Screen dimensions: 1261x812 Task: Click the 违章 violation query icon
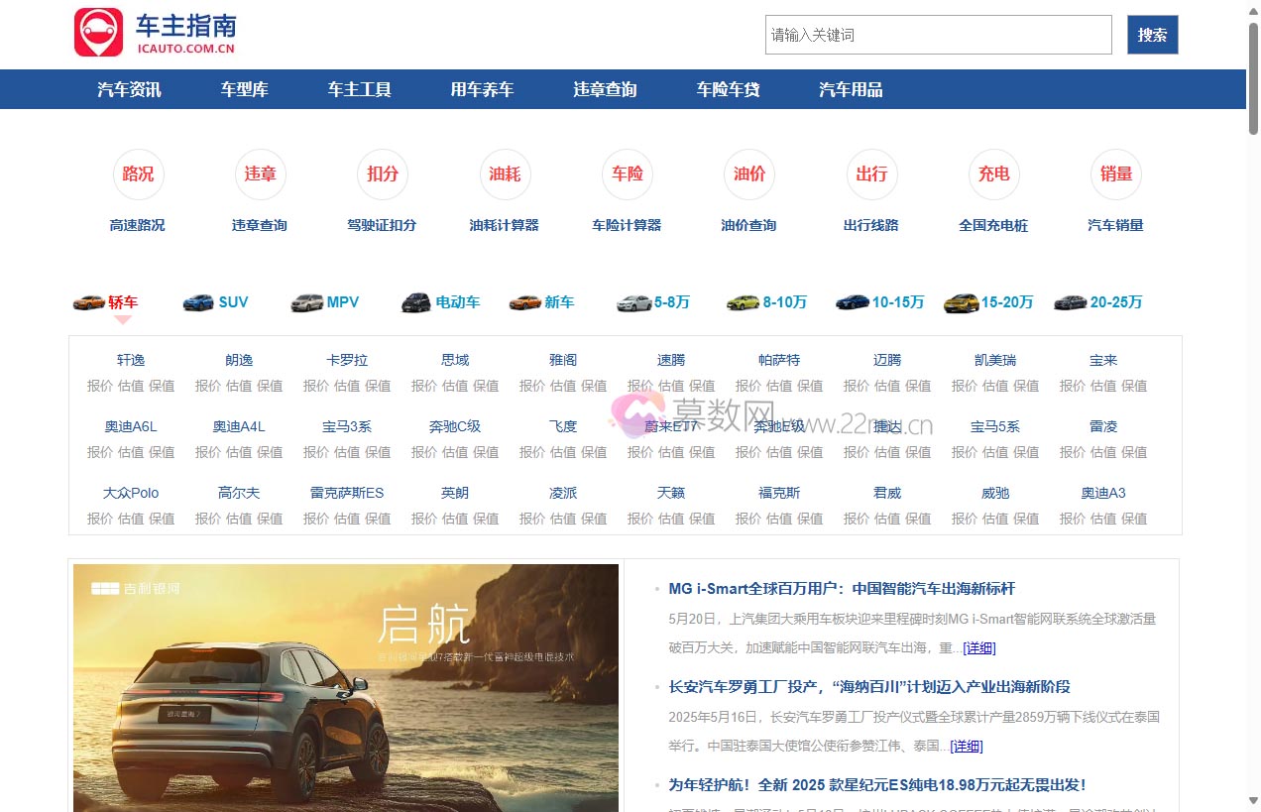(260, 174)
